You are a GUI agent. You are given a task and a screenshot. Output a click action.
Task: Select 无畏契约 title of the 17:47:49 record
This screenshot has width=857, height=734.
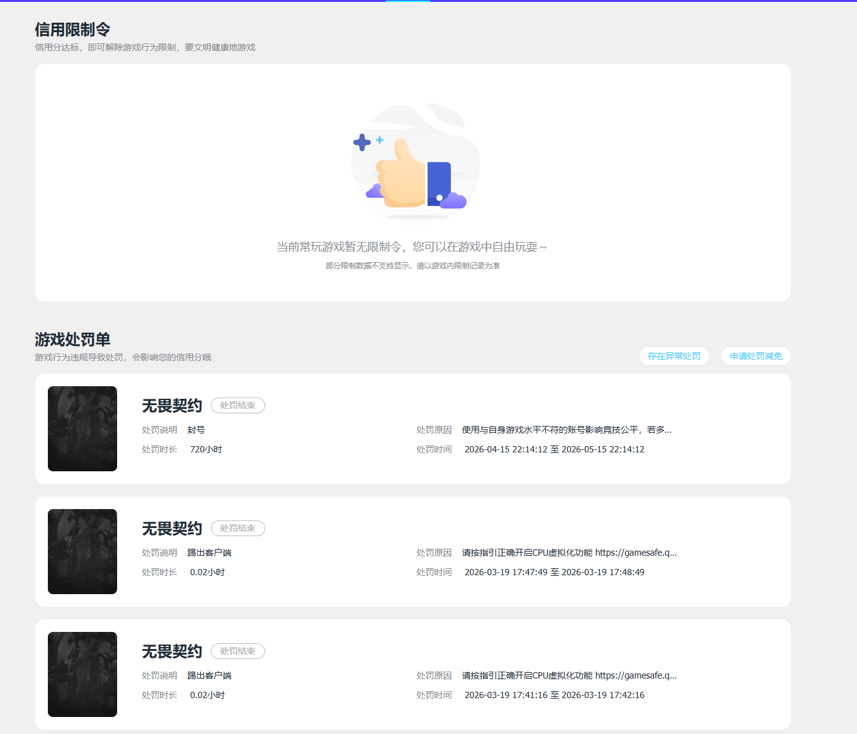(172, 529)
